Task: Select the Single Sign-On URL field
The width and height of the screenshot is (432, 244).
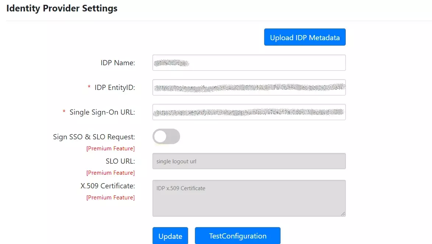Action: point(249,112)
